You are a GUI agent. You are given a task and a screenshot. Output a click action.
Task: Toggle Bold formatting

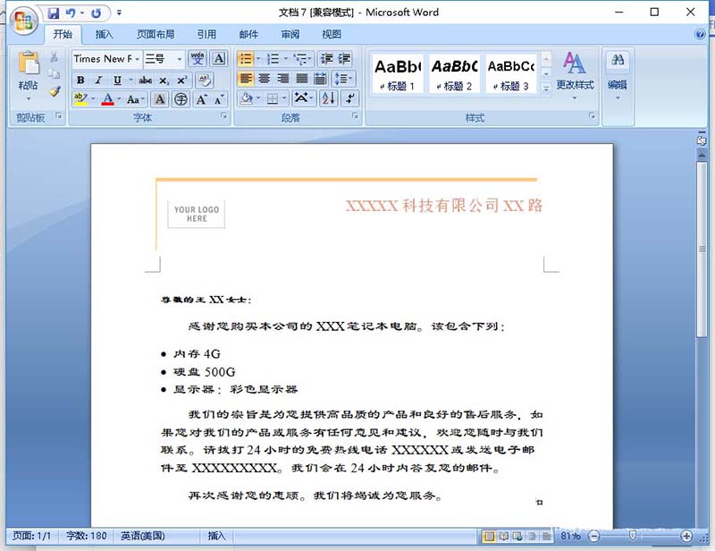click(x=80, y=81)
